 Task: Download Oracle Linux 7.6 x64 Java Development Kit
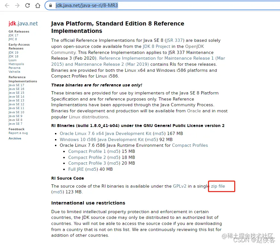coord(106,133)
